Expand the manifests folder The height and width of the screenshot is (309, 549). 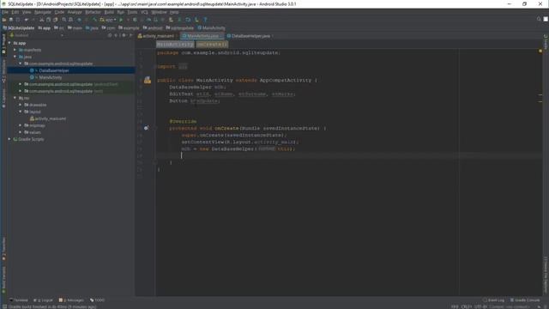click(x=15, y=50)
